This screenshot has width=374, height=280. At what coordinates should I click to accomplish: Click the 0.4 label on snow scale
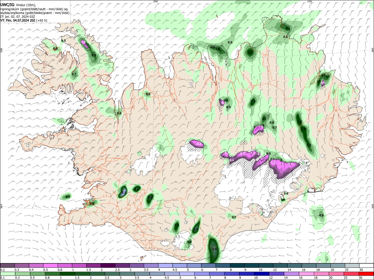[31, 270]
